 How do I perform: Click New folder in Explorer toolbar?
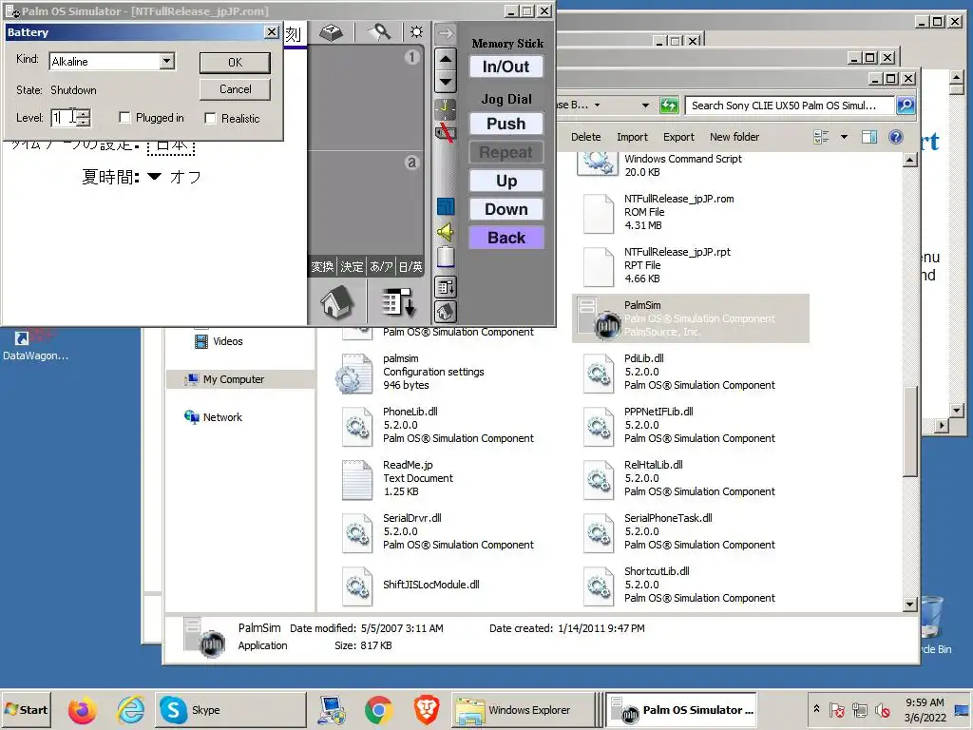[x=735, y=137]
